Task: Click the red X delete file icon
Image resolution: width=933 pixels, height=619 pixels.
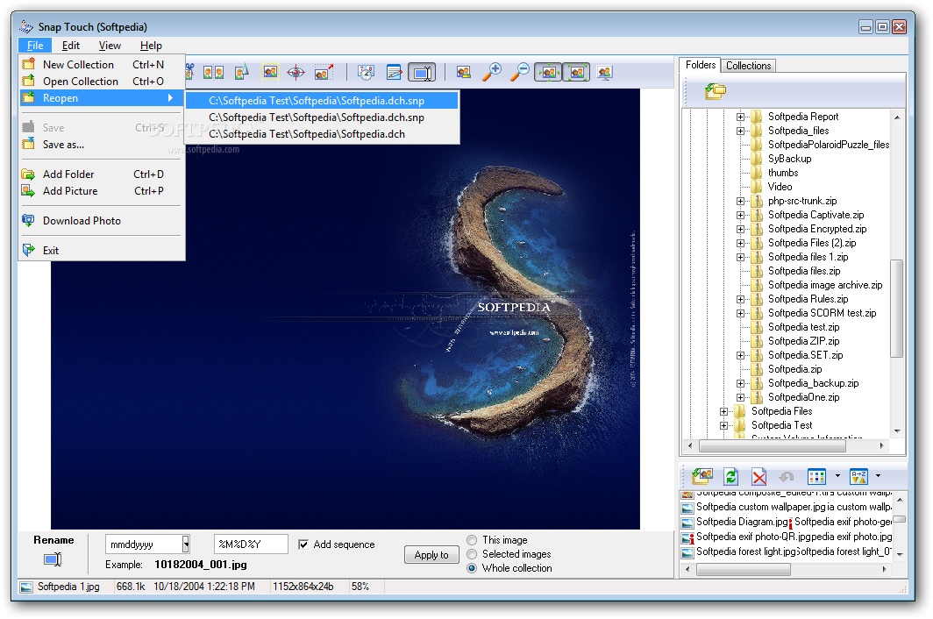Action: (x=759, y=477)
